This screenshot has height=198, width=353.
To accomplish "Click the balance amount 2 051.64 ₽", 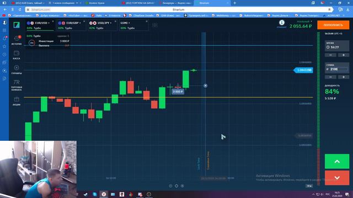I will (x=301, y=26).
